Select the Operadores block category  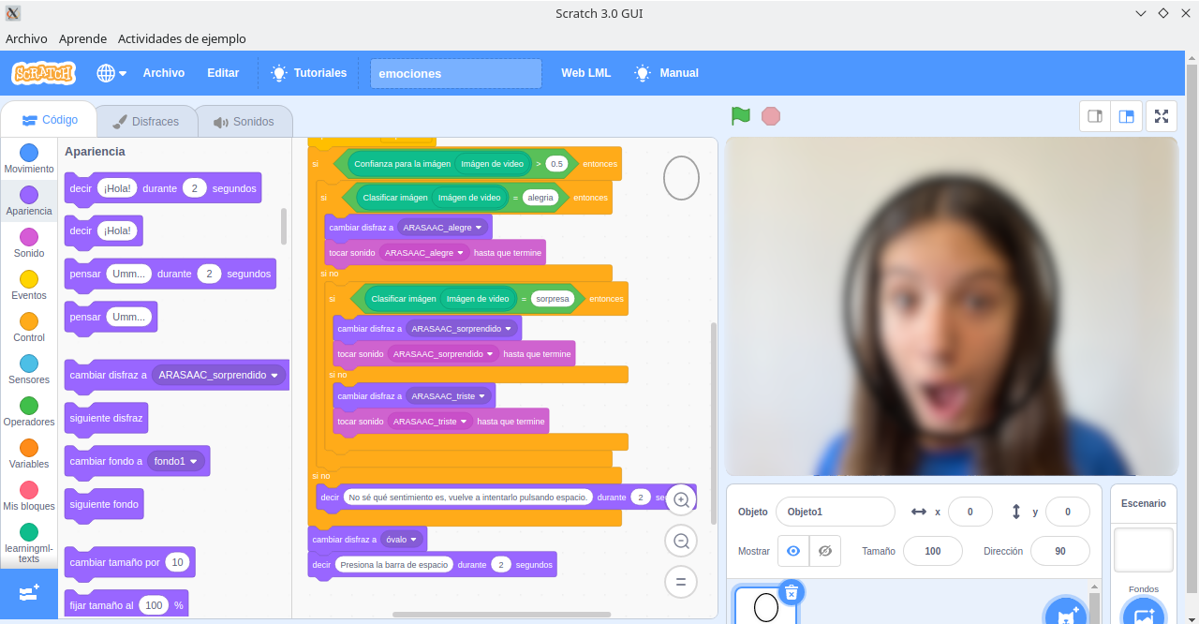click(x=29, y=411)
